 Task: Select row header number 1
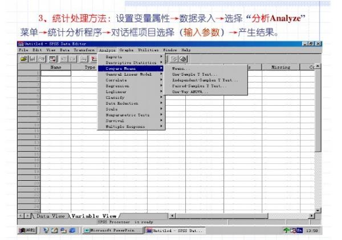pos(29,73)
